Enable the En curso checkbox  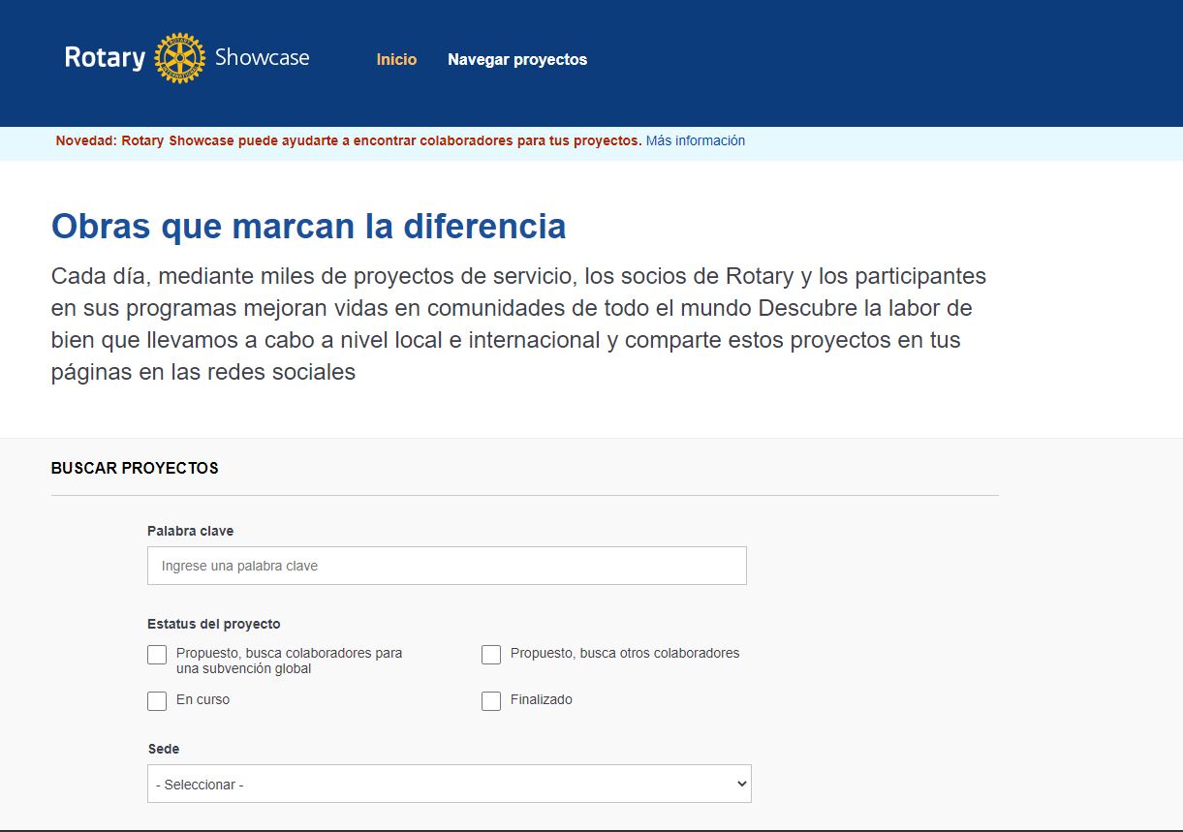coord(157,701)
